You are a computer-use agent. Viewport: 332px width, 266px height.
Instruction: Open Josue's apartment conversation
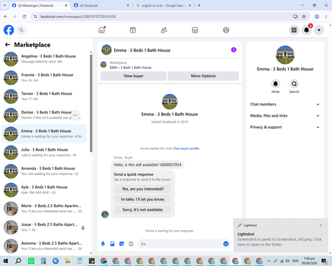pyautogui.click(x=44, y=227)
